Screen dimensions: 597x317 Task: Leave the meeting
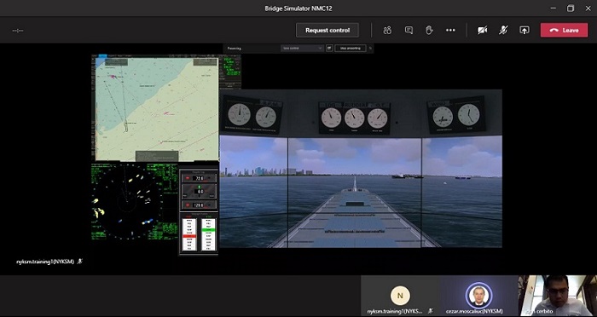[564, 31]
